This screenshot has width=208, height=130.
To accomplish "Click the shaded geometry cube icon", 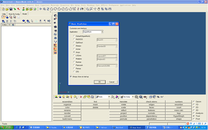I will [154, 97].
